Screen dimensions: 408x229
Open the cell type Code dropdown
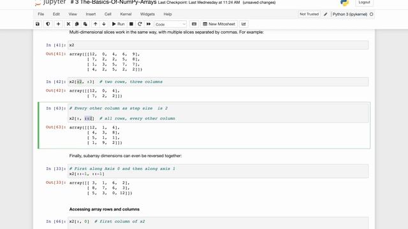point(170,24)
